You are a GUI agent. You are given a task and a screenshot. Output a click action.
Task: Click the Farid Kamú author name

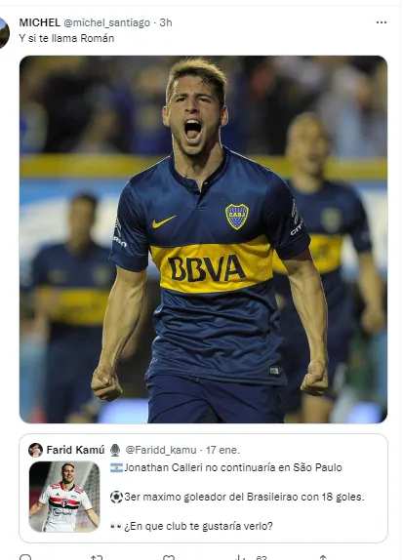click(x=75, y=450)
